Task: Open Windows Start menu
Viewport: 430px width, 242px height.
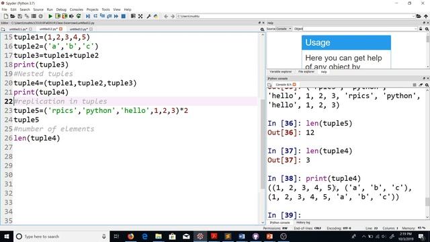Action: 7,236
